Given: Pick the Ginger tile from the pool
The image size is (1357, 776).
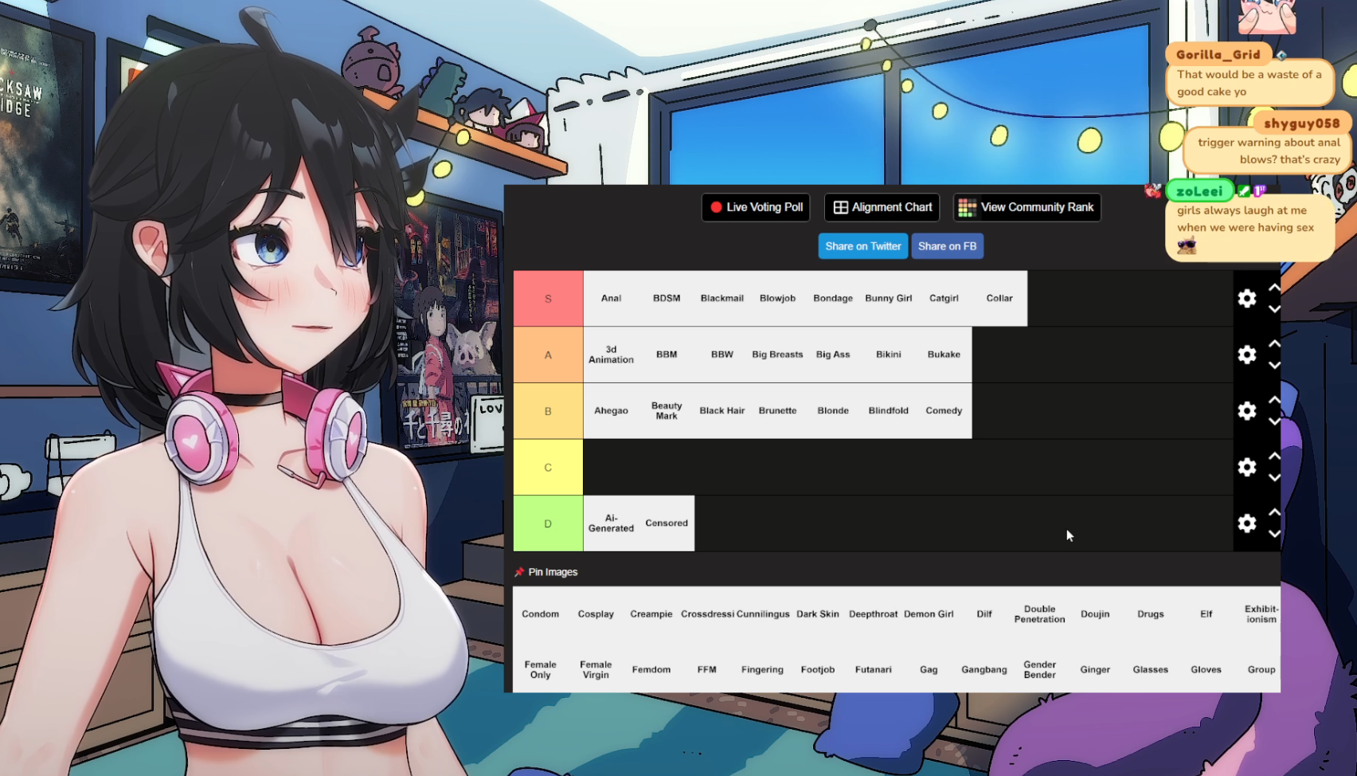Looking at the screenshot, I should 1095,669.
